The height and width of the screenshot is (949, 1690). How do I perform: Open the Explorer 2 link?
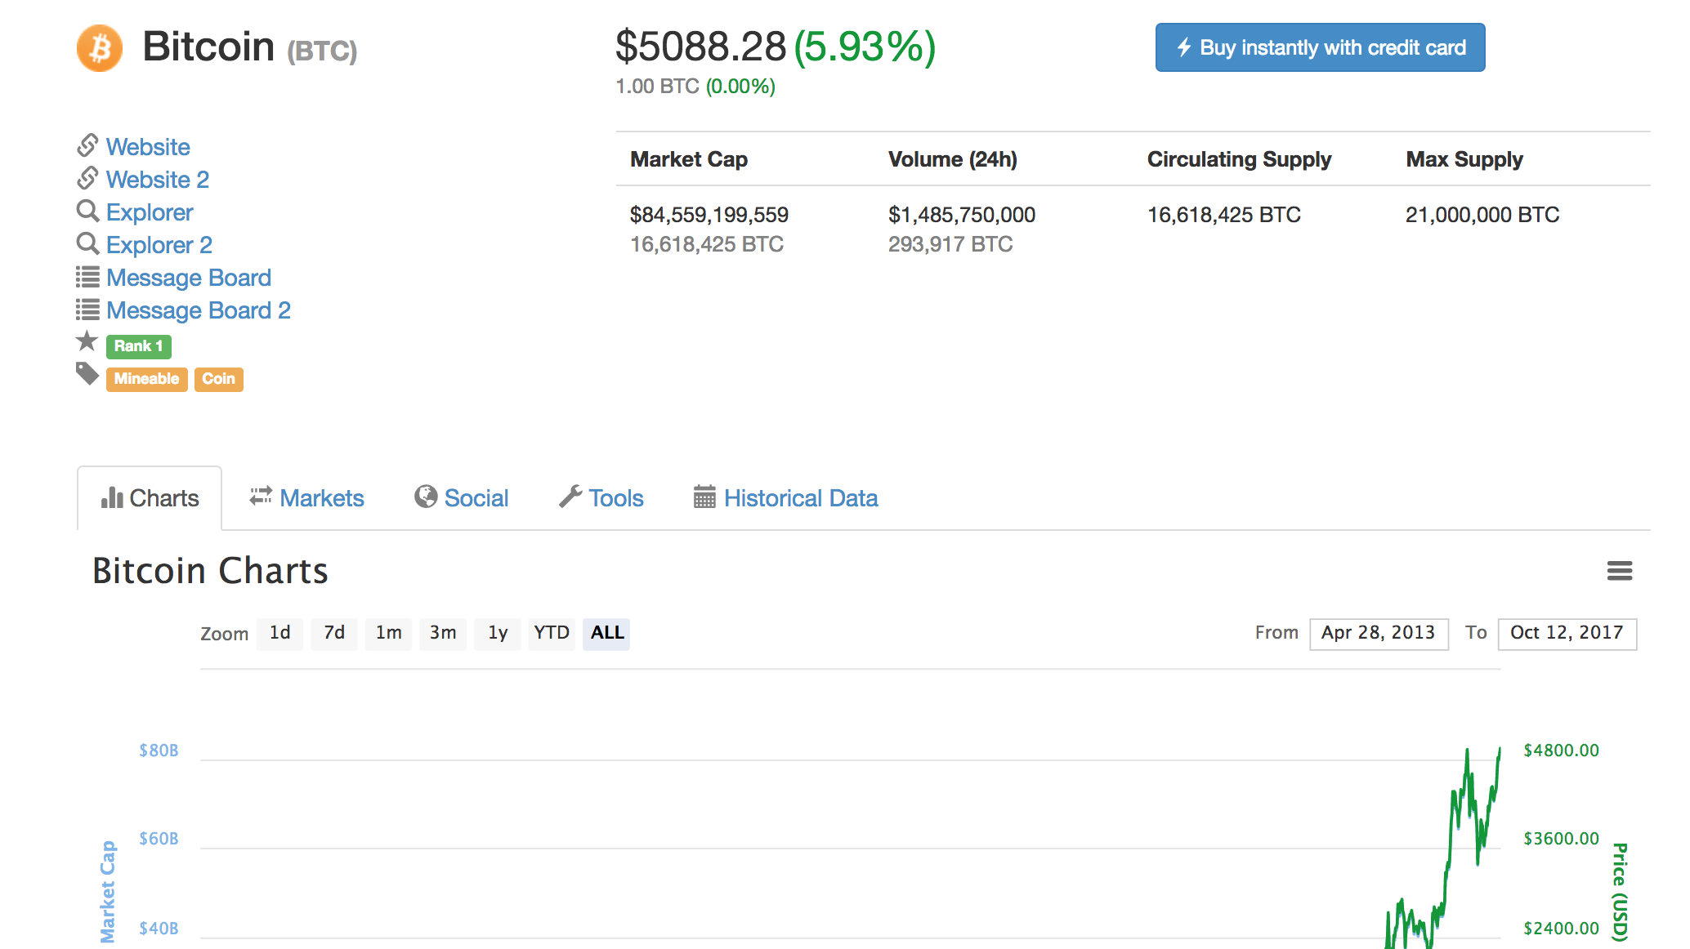click(159, 245)
